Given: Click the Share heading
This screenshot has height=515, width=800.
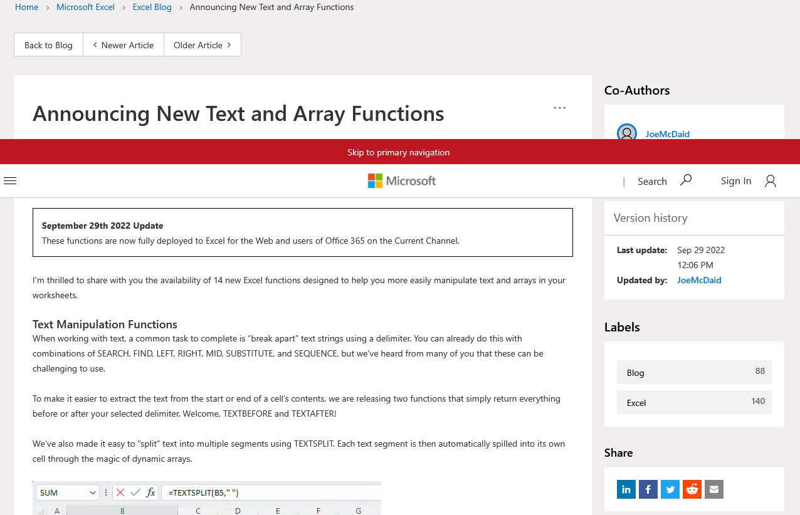Looking at the screenshot, I should (x=618, y=452).
